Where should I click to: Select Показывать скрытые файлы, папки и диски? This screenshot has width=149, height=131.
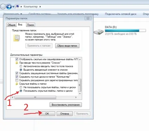point(21,91)
